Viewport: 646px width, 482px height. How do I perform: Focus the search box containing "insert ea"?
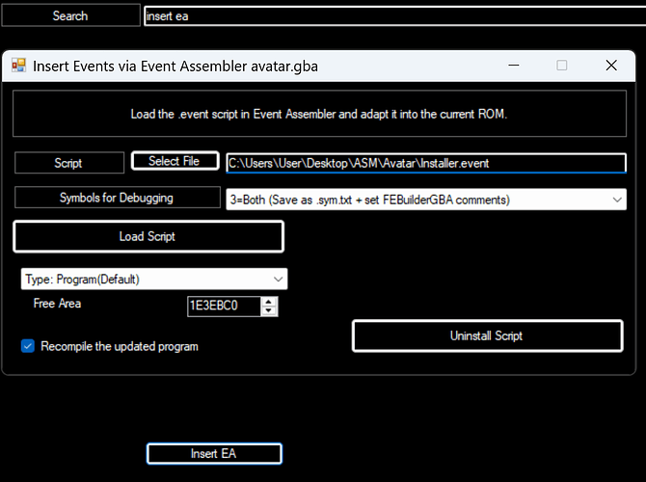386,16
